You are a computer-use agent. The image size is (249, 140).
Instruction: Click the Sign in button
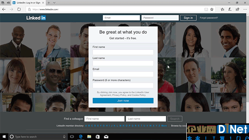(x=188, y=18)
